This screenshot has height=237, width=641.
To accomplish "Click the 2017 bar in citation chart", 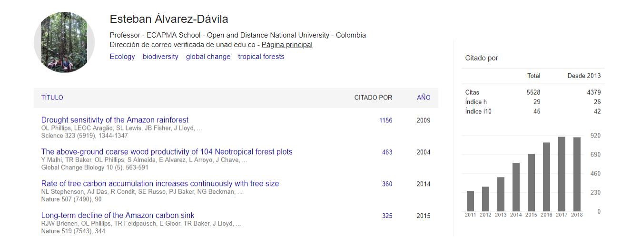I will (562, 174).
